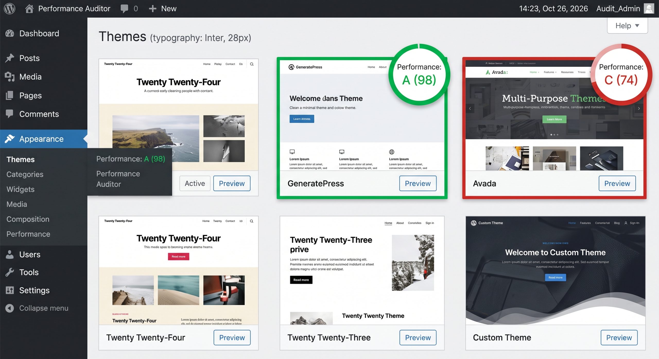The width and height of the screenshot is (659, 359).
Task: Click the Settings sliders icon
Action: [x=10, y=290]
